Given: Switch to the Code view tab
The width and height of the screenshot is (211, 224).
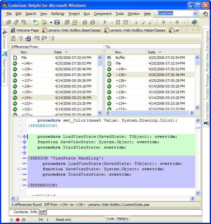Looking at the screenshot, I should pyautogui.click(x=110, y=219).
